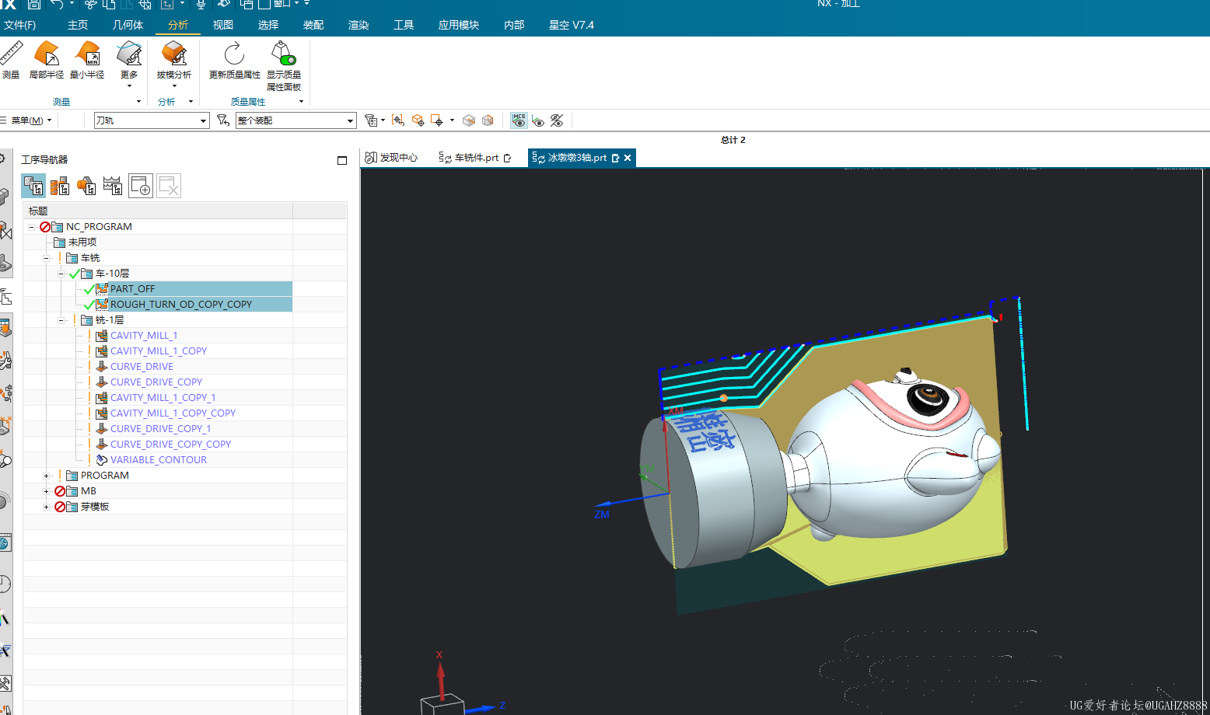Close the 冰墩墩3轴.prt tab
This screenshot has height=715, width=1210.
tap(628, 158)
